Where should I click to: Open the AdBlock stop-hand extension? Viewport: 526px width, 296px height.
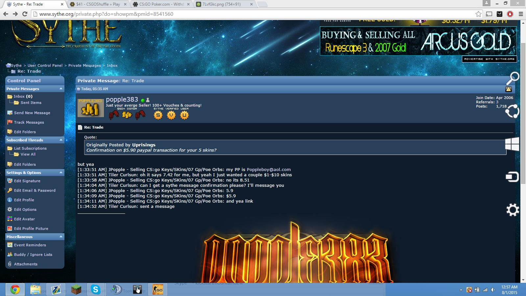click(x=510, y=14)
